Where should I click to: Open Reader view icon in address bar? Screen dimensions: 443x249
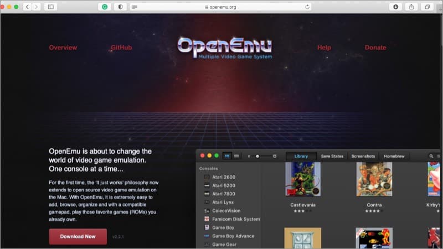click(135, 7)
